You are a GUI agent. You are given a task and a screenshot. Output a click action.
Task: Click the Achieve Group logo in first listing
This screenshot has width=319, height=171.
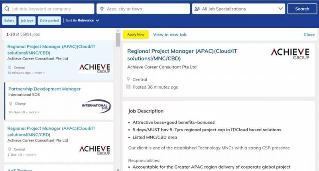click(95, 68)
